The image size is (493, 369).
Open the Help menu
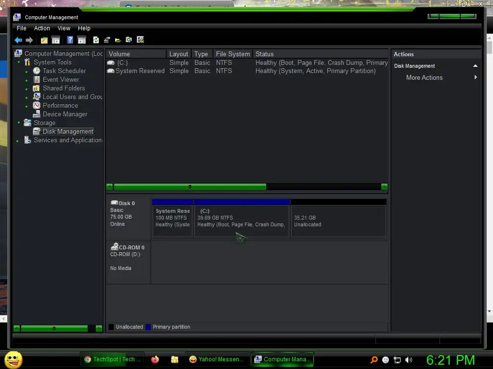(84, 28)
